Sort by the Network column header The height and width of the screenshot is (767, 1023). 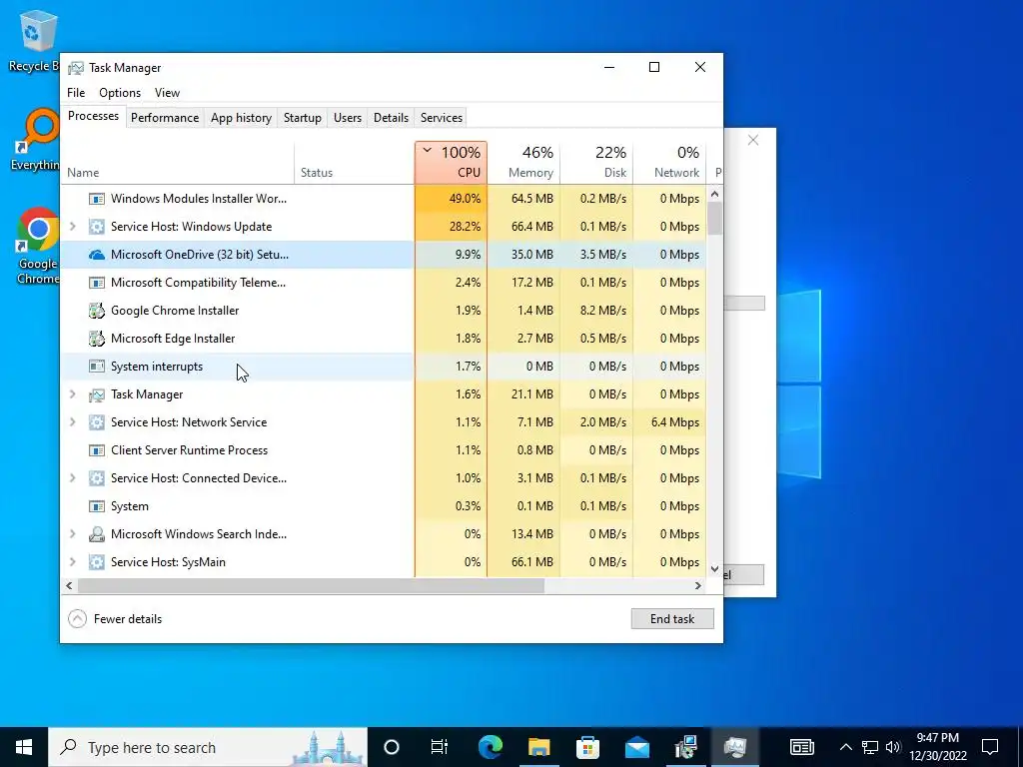[x=669, y=163]
